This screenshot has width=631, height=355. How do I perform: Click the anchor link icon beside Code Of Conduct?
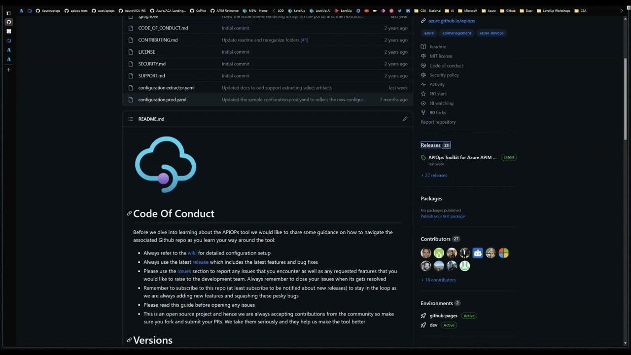[129, 213]
